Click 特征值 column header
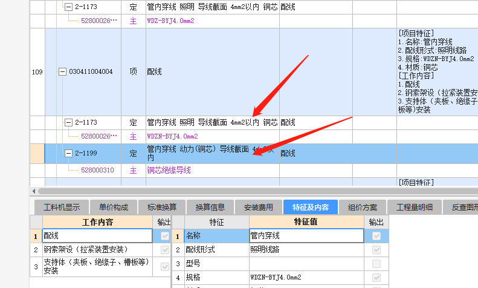 pyautogui.click(x=306, y=222)
